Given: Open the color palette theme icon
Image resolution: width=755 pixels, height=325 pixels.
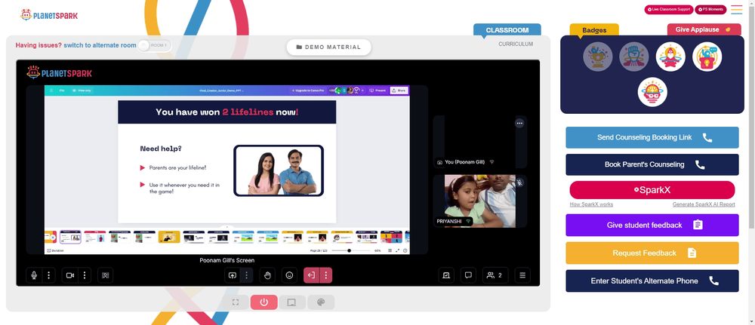Looking at the screenshot, I should point(321,302).
